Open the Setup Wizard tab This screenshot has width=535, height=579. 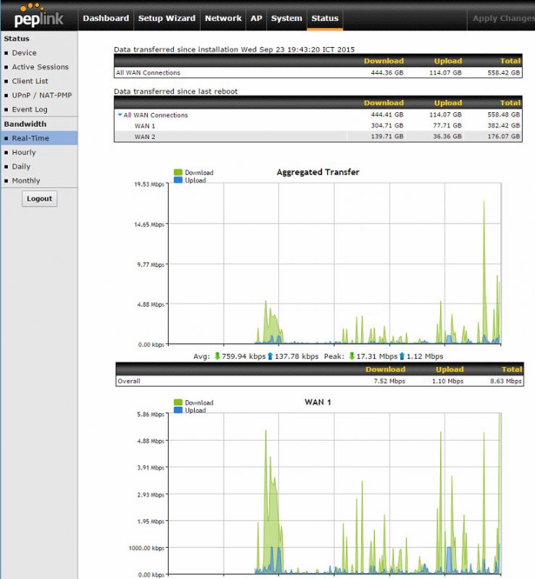167,18
